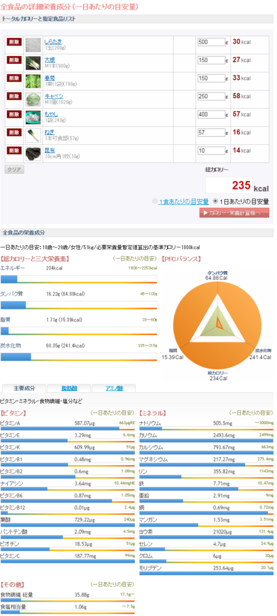Click the 鉄 value 7.71mg
277x616 pixels.
point(222,483)
